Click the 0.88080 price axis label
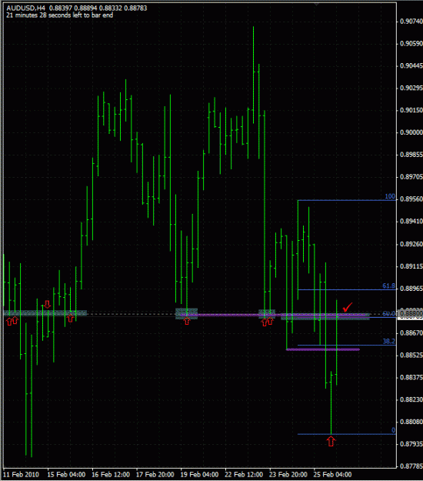Screen dimensions: 423x481 pyautogui.click(x=411, y=422)
